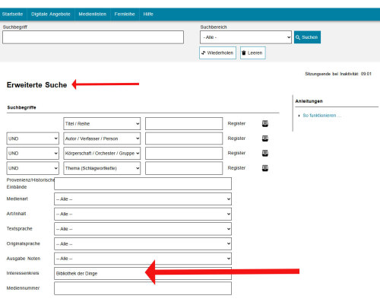The width and height of the screenshot is (380, 302).
Task: Open register icon for Titel / Reihe row
Action: pyautogui.click(x=265, y=123)
